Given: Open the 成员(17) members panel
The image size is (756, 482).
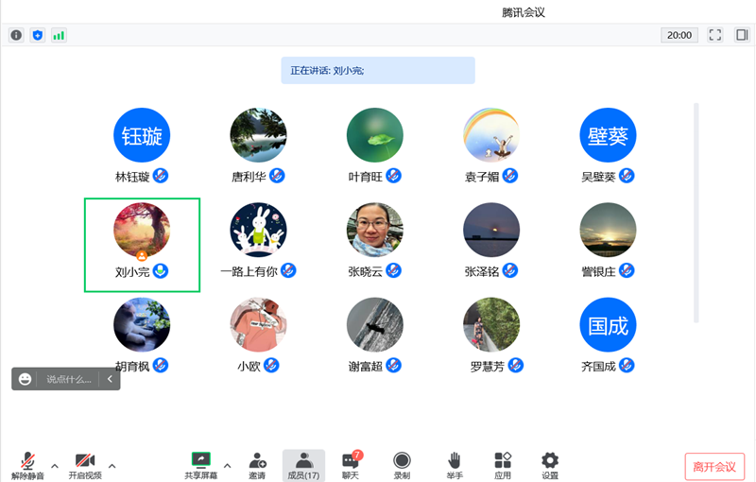Looking at the screenshot, I should [303, 466].
